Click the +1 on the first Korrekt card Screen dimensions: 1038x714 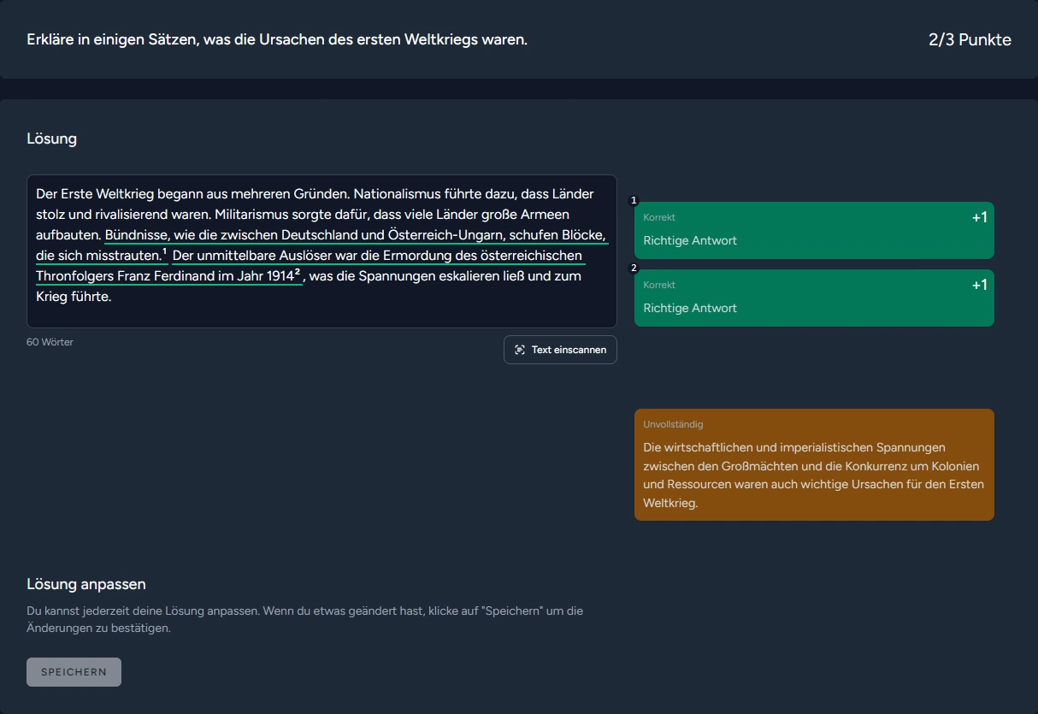(979, 217)
